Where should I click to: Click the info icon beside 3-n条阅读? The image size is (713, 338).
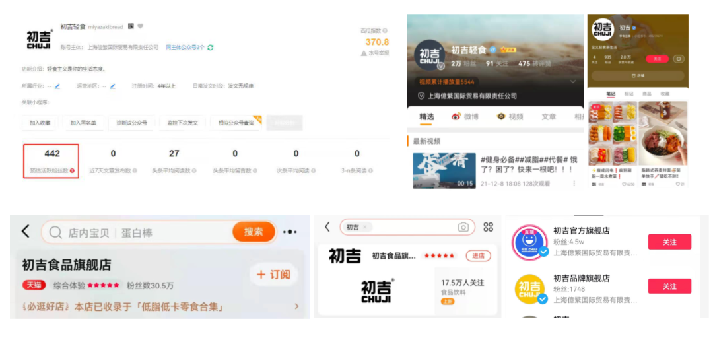[x=372, y=170]
